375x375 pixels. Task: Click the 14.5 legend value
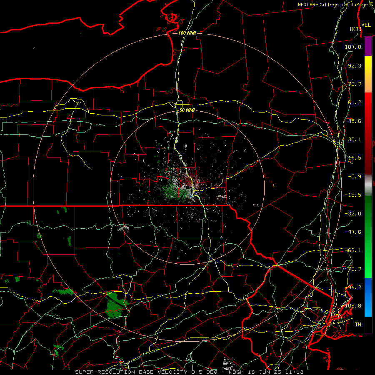(355, 158)
